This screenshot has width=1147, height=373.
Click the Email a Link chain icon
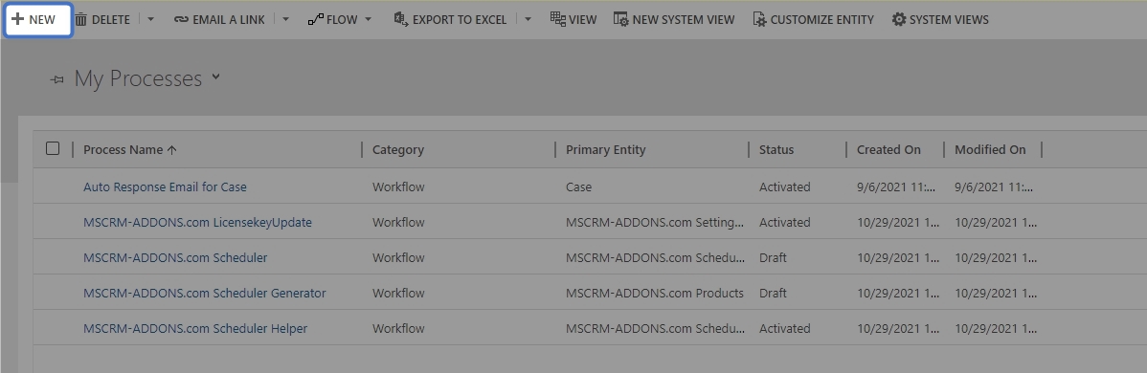tap(181, 20)
